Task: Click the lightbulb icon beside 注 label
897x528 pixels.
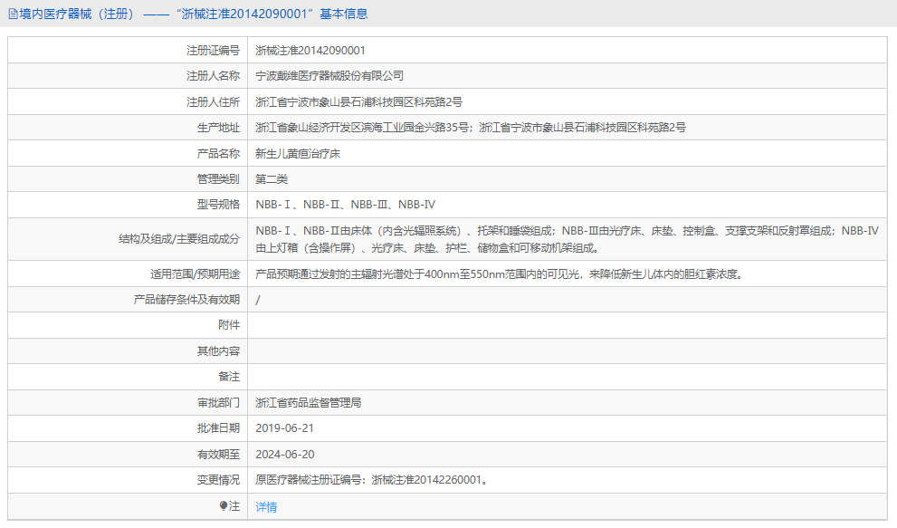Action: [x=223, y=505]
